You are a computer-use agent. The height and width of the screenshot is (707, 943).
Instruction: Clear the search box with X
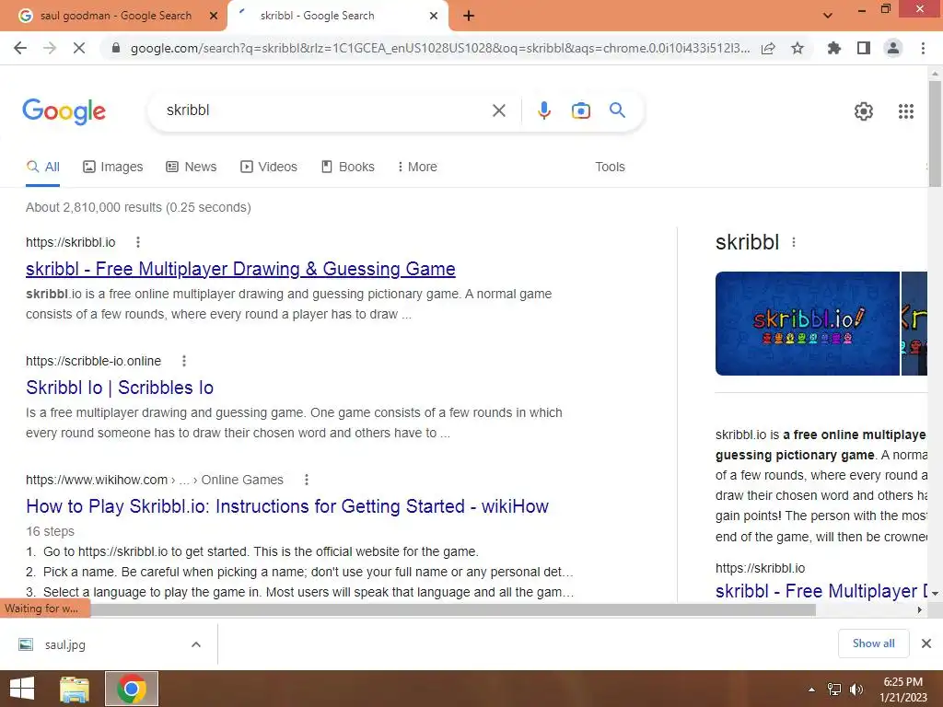tap(498, 110)
